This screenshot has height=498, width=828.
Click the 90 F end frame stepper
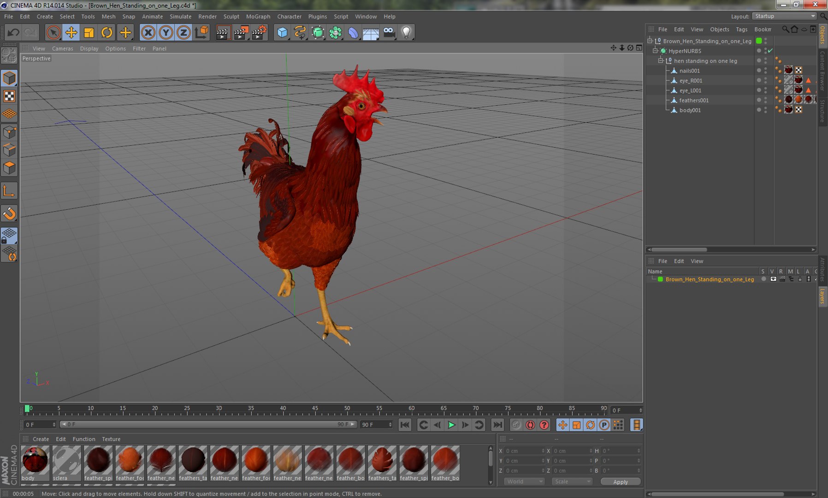click(390, 424)
